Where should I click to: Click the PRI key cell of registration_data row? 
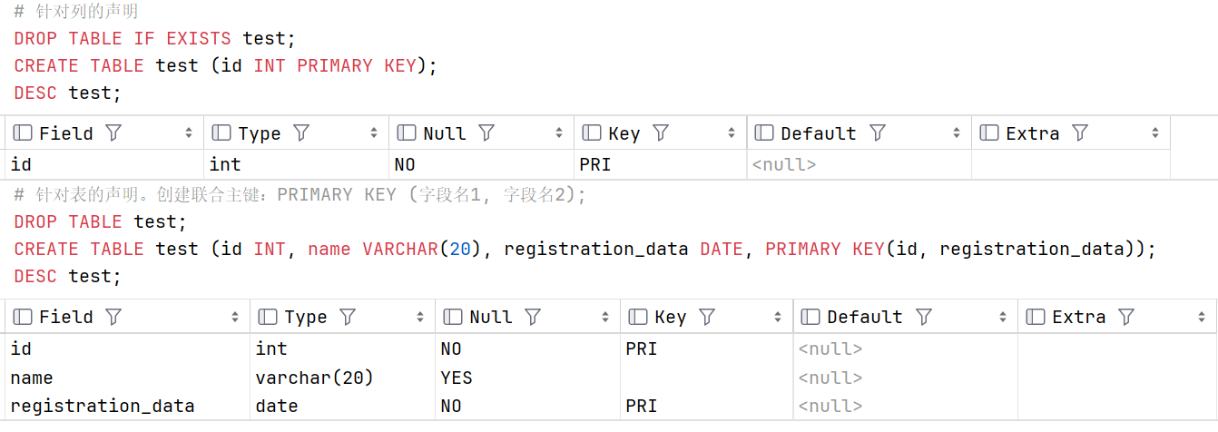706,406
